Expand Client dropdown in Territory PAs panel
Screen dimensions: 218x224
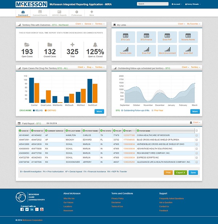[x=79, y=24]
